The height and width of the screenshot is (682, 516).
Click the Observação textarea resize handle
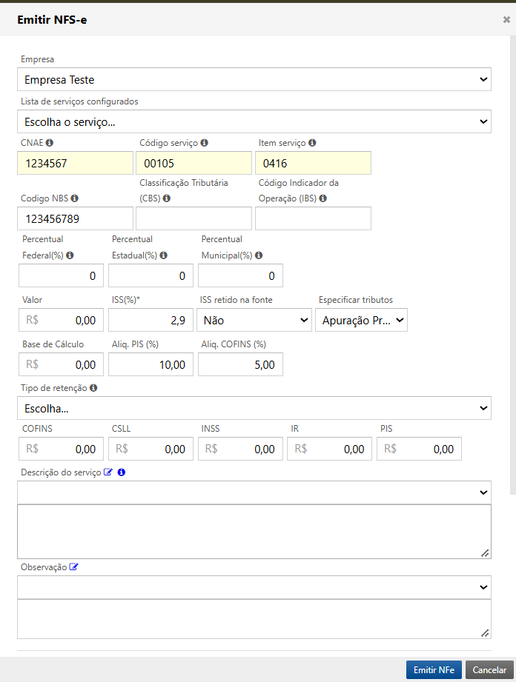coord(485,633)
